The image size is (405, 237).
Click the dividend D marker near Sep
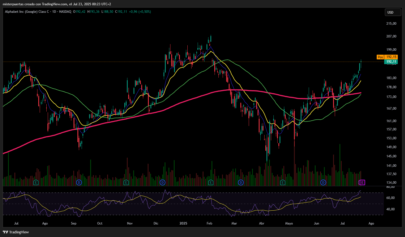79,182
